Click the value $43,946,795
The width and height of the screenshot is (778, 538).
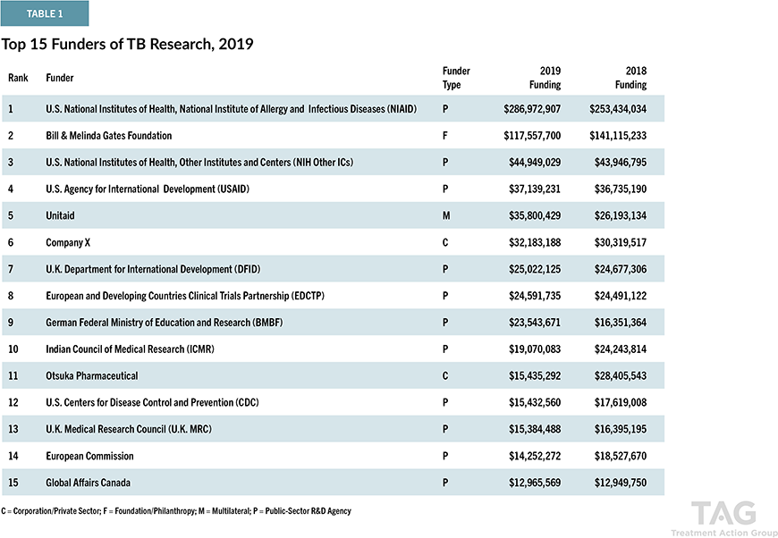point(621,162)
